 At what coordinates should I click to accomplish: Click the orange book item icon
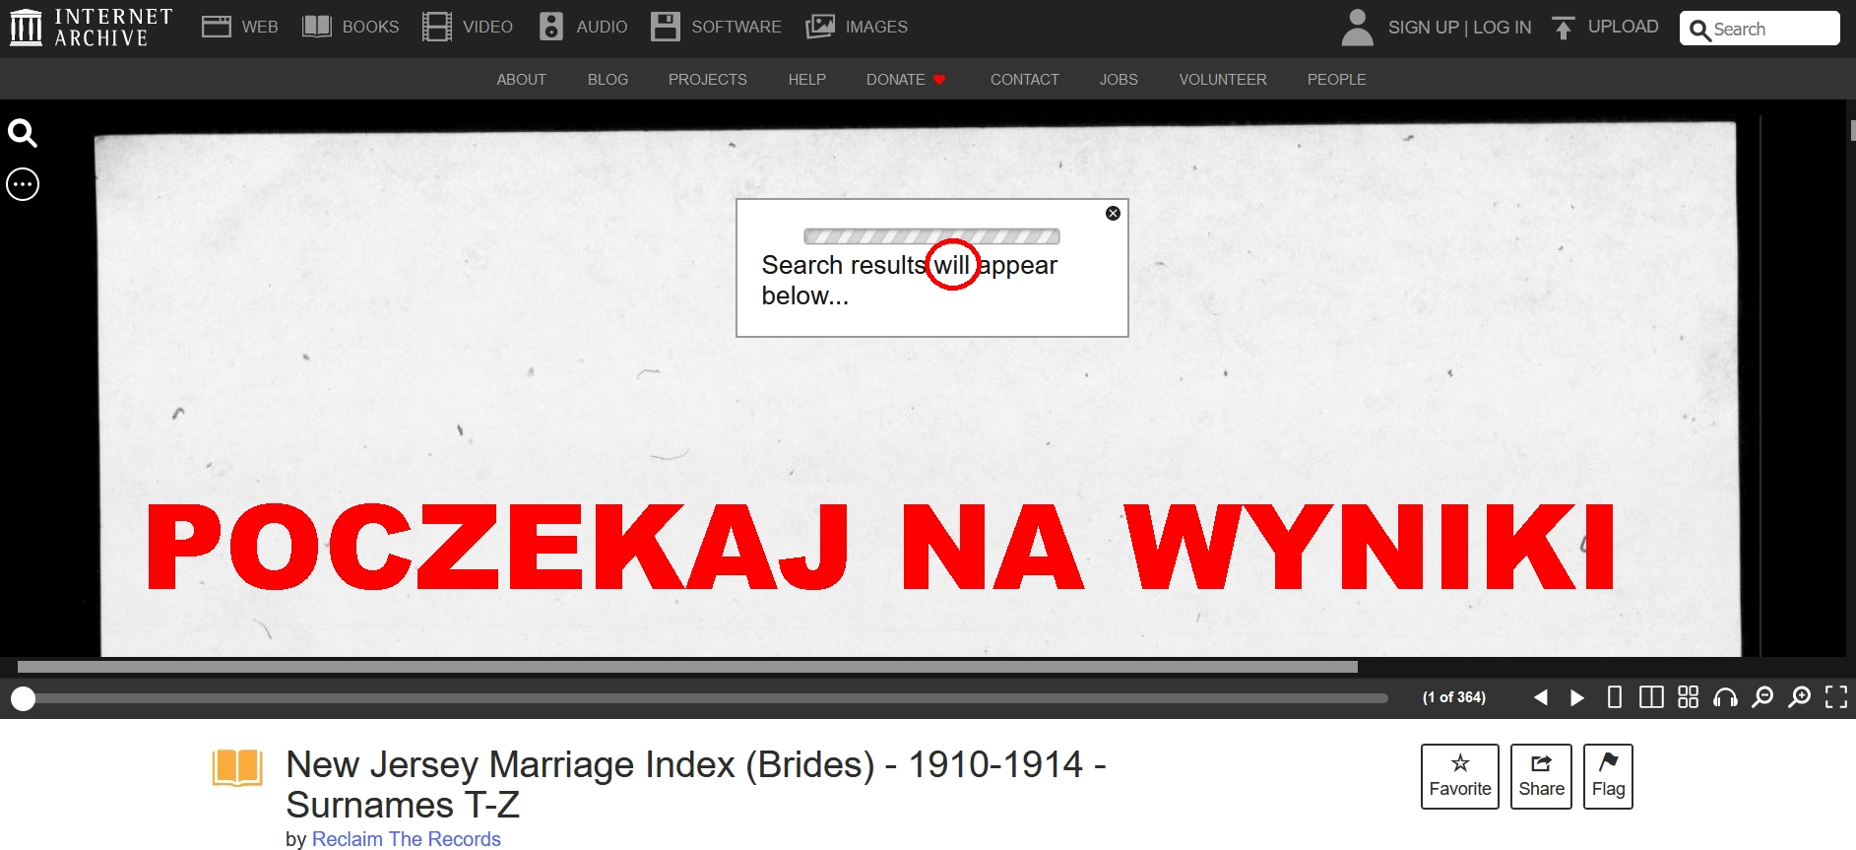pos(237,768)
